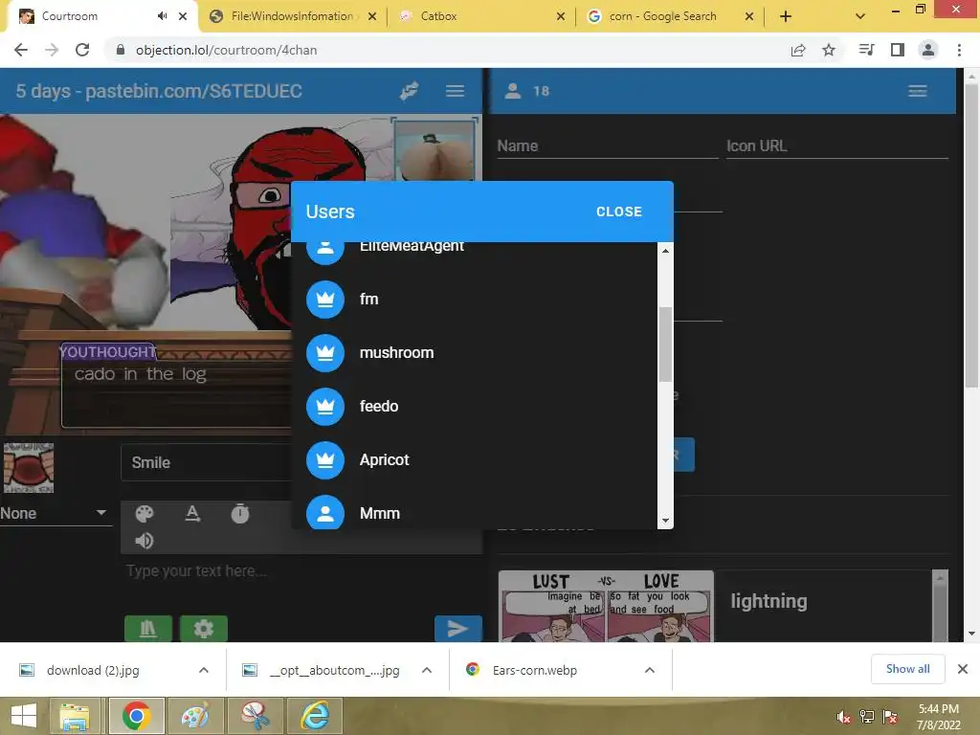Open the text color palette icon
The image size is (980, 735).
click(x=145, y=514)
